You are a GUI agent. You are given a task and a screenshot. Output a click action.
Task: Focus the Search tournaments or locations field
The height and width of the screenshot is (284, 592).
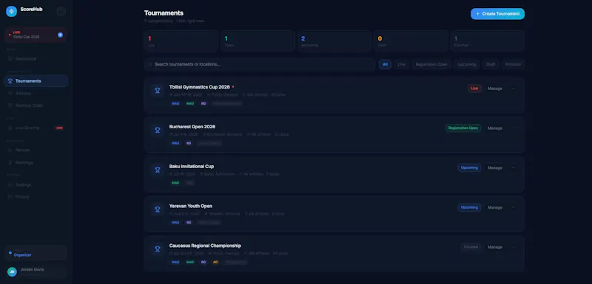260,64
